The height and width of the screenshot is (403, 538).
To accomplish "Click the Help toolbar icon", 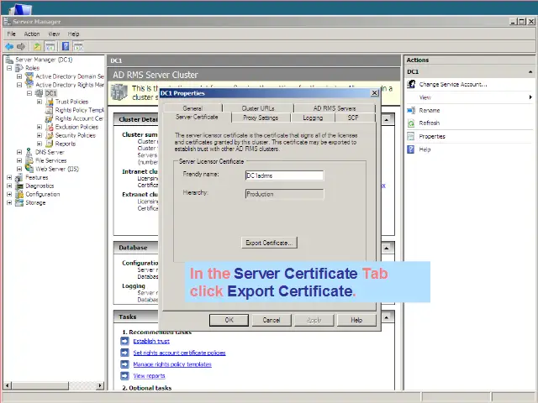I will click(x=66, y=46).
